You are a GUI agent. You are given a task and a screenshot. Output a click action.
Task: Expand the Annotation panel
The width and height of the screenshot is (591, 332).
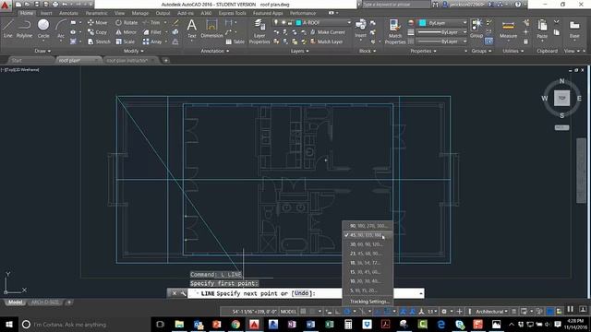point(215,51)
